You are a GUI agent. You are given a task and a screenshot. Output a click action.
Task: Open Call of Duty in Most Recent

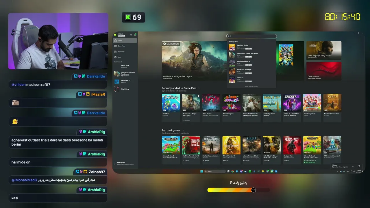pyautogui.click(x=125, y=66)
